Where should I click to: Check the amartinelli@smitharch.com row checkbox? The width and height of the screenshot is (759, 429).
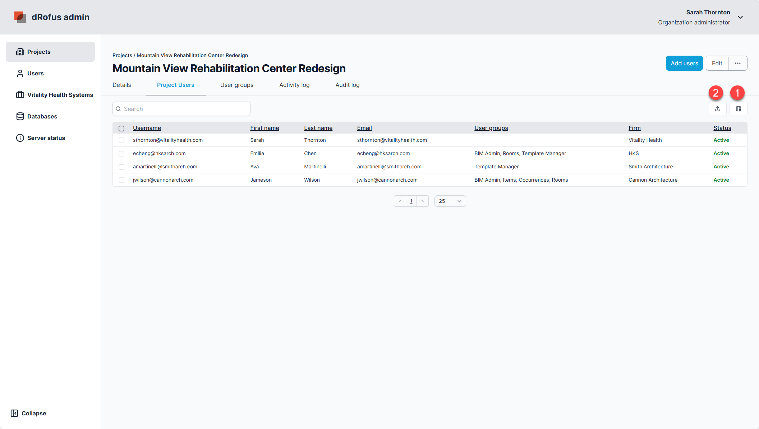click(x=121, y=167)
